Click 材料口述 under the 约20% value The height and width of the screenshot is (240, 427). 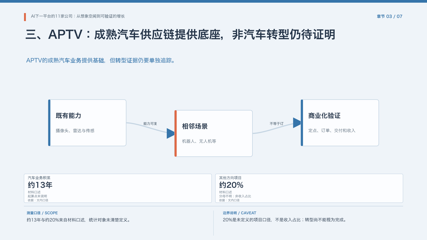[x=226, y=192]
